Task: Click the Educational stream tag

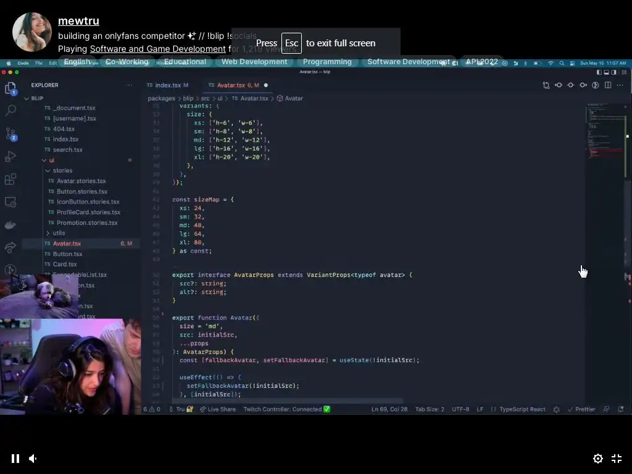Action: pos(185,62)
